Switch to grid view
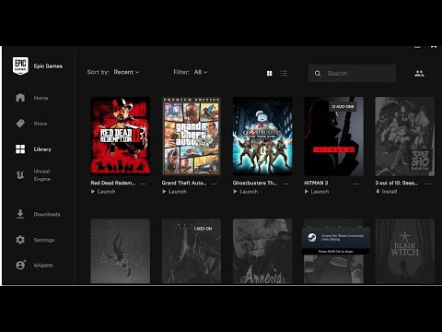The width and height of the screenshot is (442, 332). coord(269,73)
